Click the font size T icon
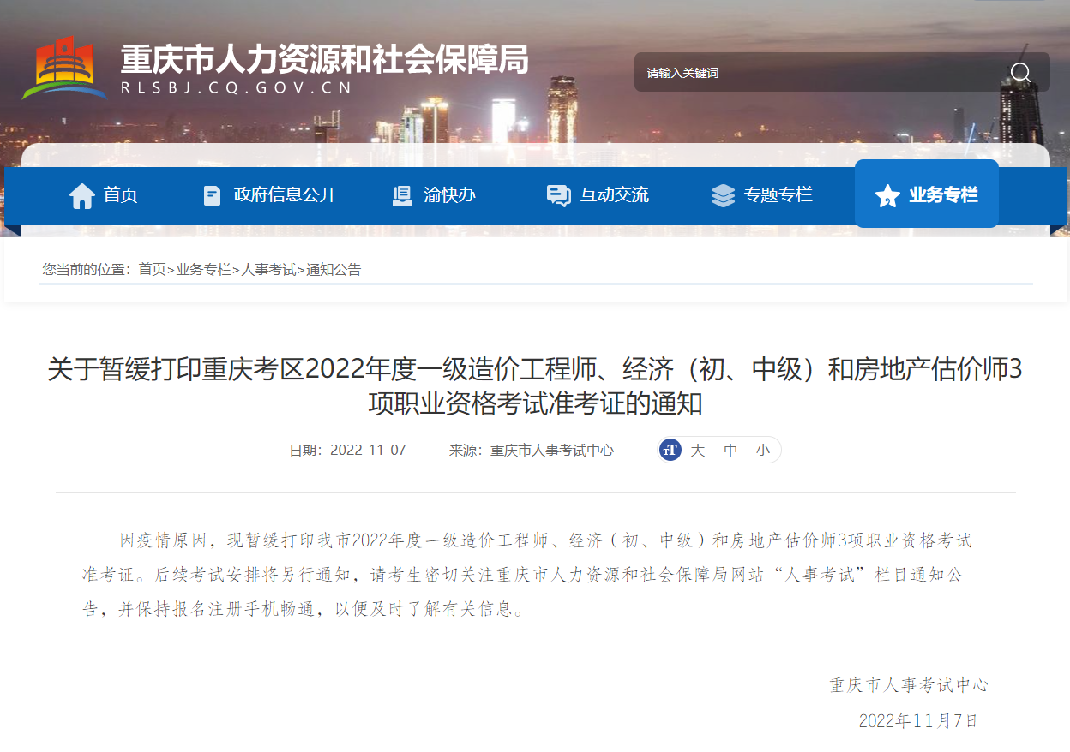 pyautogui.click(x=670, y=450)
